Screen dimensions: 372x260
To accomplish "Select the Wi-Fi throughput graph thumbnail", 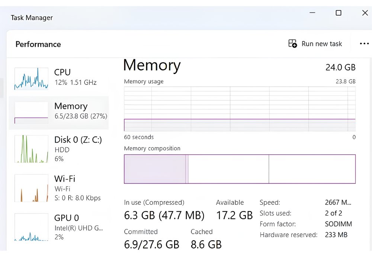I will point(31,188).
